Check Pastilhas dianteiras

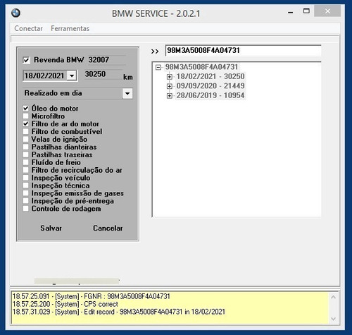click(x=25, y=147)
